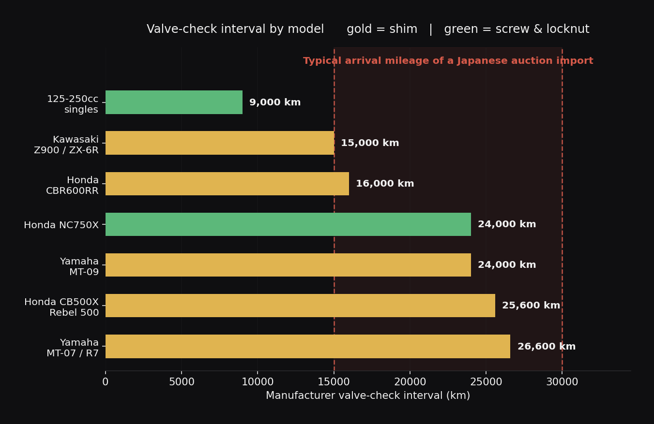Select the '15000' x-axis tick label
The width and height of the screenshot is (654, 424).
pos(334,382)
